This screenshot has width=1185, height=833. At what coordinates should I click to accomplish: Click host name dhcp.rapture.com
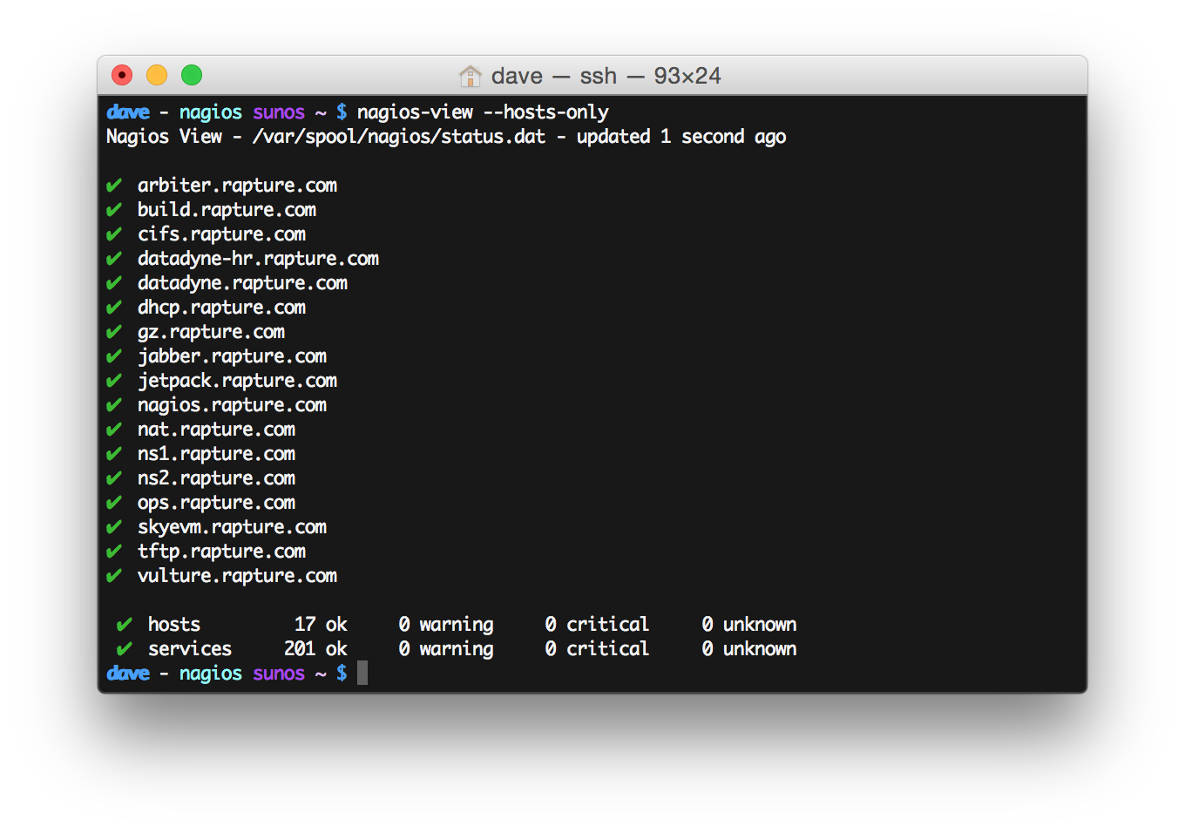click(221, 308)
